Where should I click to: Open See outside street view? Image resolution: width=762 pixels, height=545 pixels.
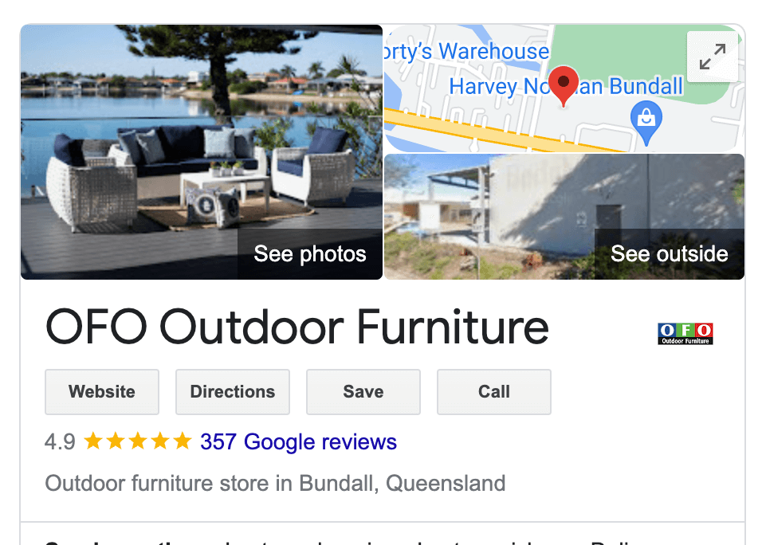click(x=670, y=254)
